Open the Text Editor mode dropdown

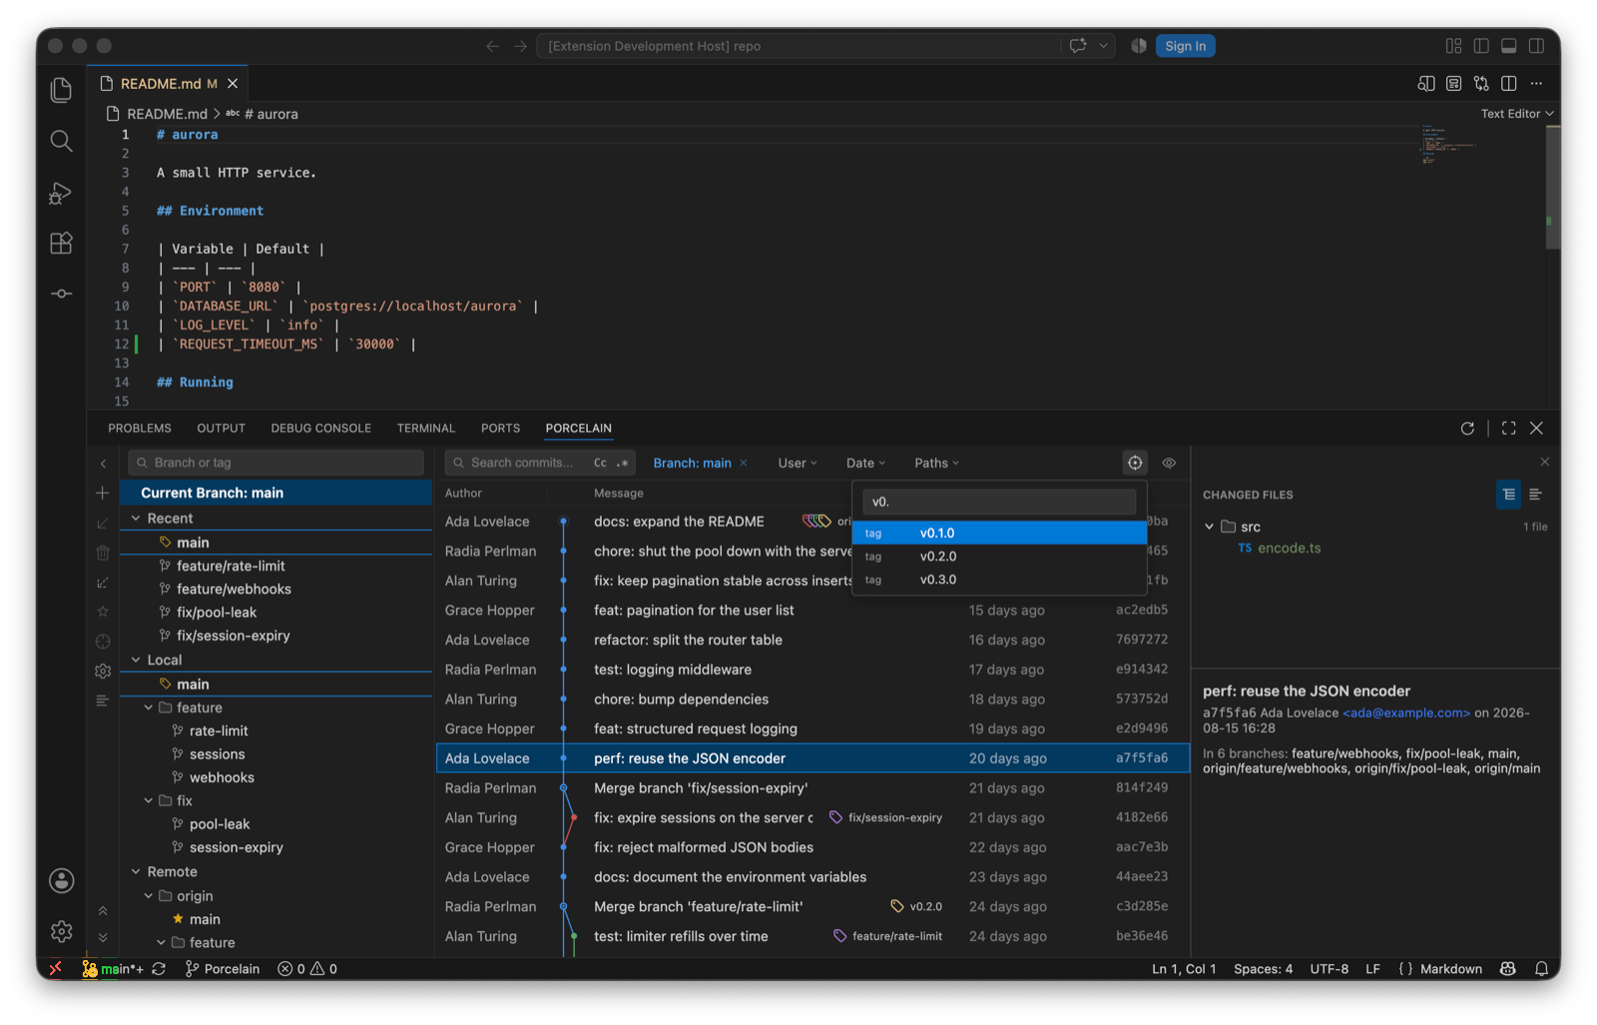[1517, 114]
